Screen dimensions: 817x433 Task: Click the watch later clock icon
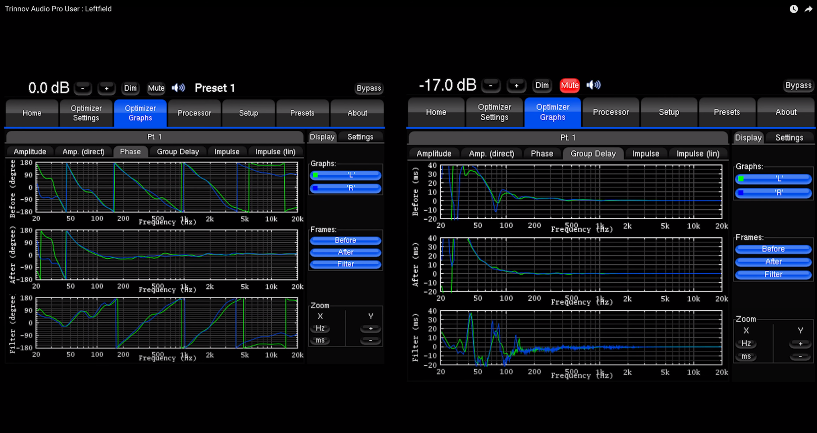tap(793, 9)
